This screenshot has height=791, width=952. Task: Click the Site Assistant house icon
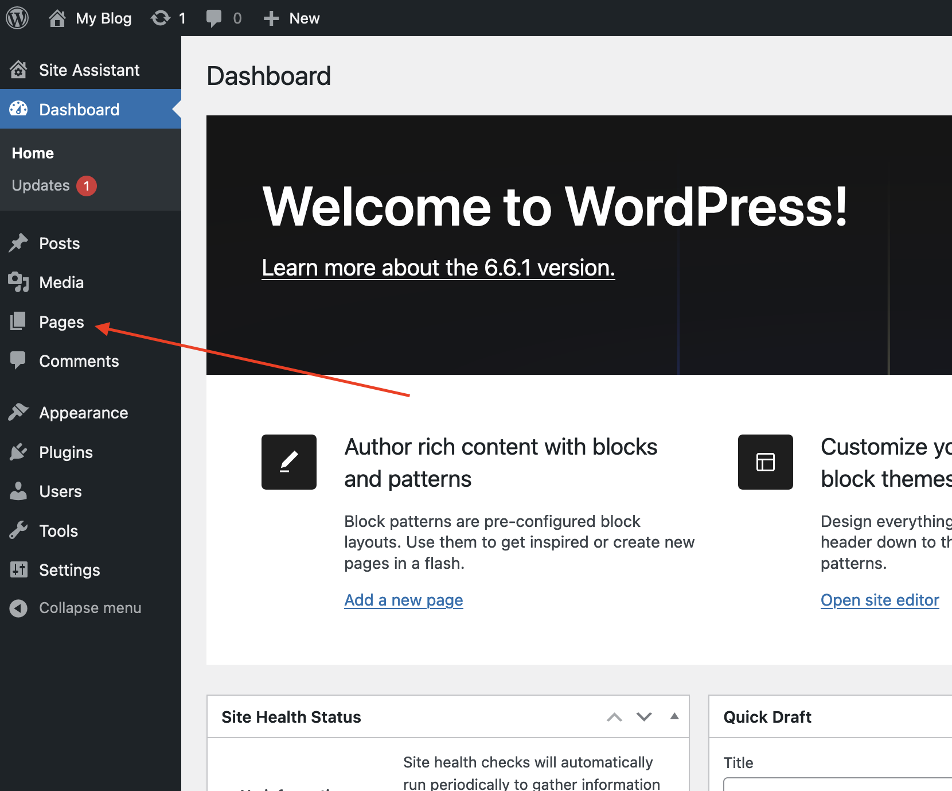coord(18,69)
